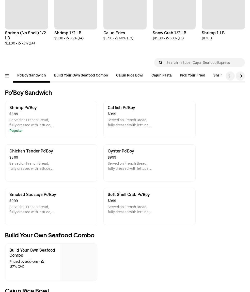Select the Oyster Po'Boy card

pos(149,163)
